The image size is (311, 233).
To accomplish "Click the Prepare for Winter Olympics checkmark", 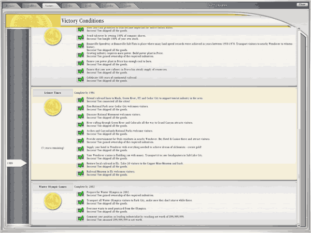I will 80,194.
